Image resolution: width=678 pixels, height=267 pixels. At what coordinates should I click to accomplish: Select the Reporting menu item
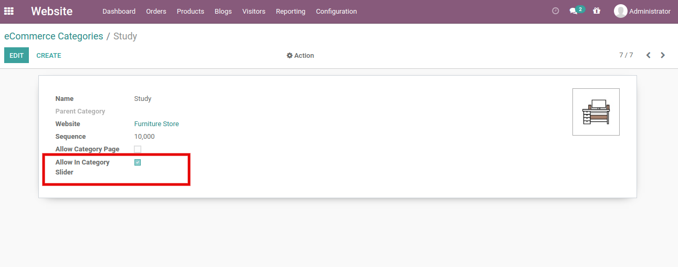(290, 12)
